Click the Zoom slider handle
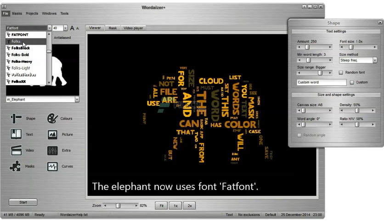The width and height of the screenshot is (384, 222). pos(118,205)
